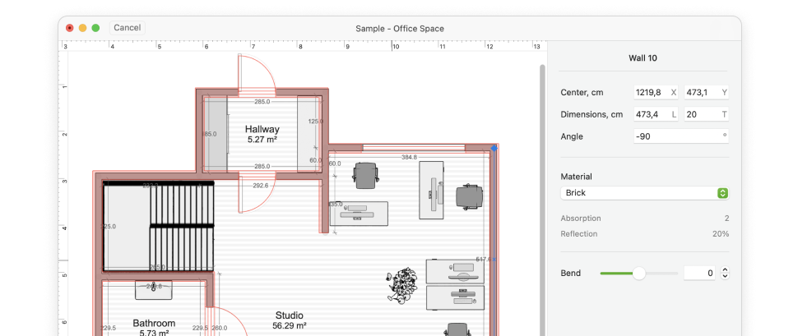Click the Bend value field
798x336 pixels.
point(699,273)
